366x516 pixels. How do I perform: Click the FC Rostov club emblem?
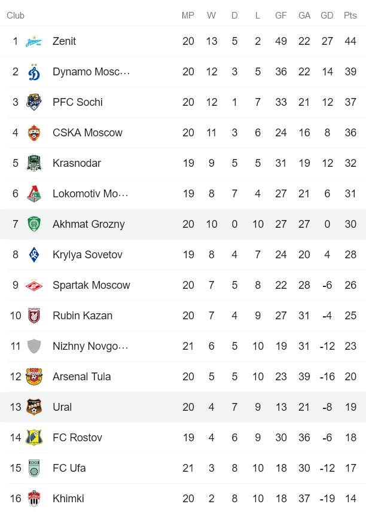coord(35,438)
